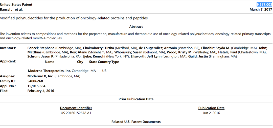Click filed date February 4, 2016
This screenshot has height=128, width=273.
[41, 91]
